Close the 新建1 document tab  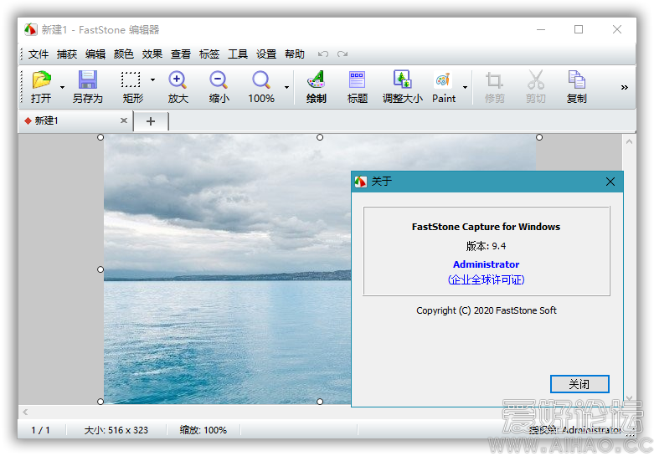(124, 120)
